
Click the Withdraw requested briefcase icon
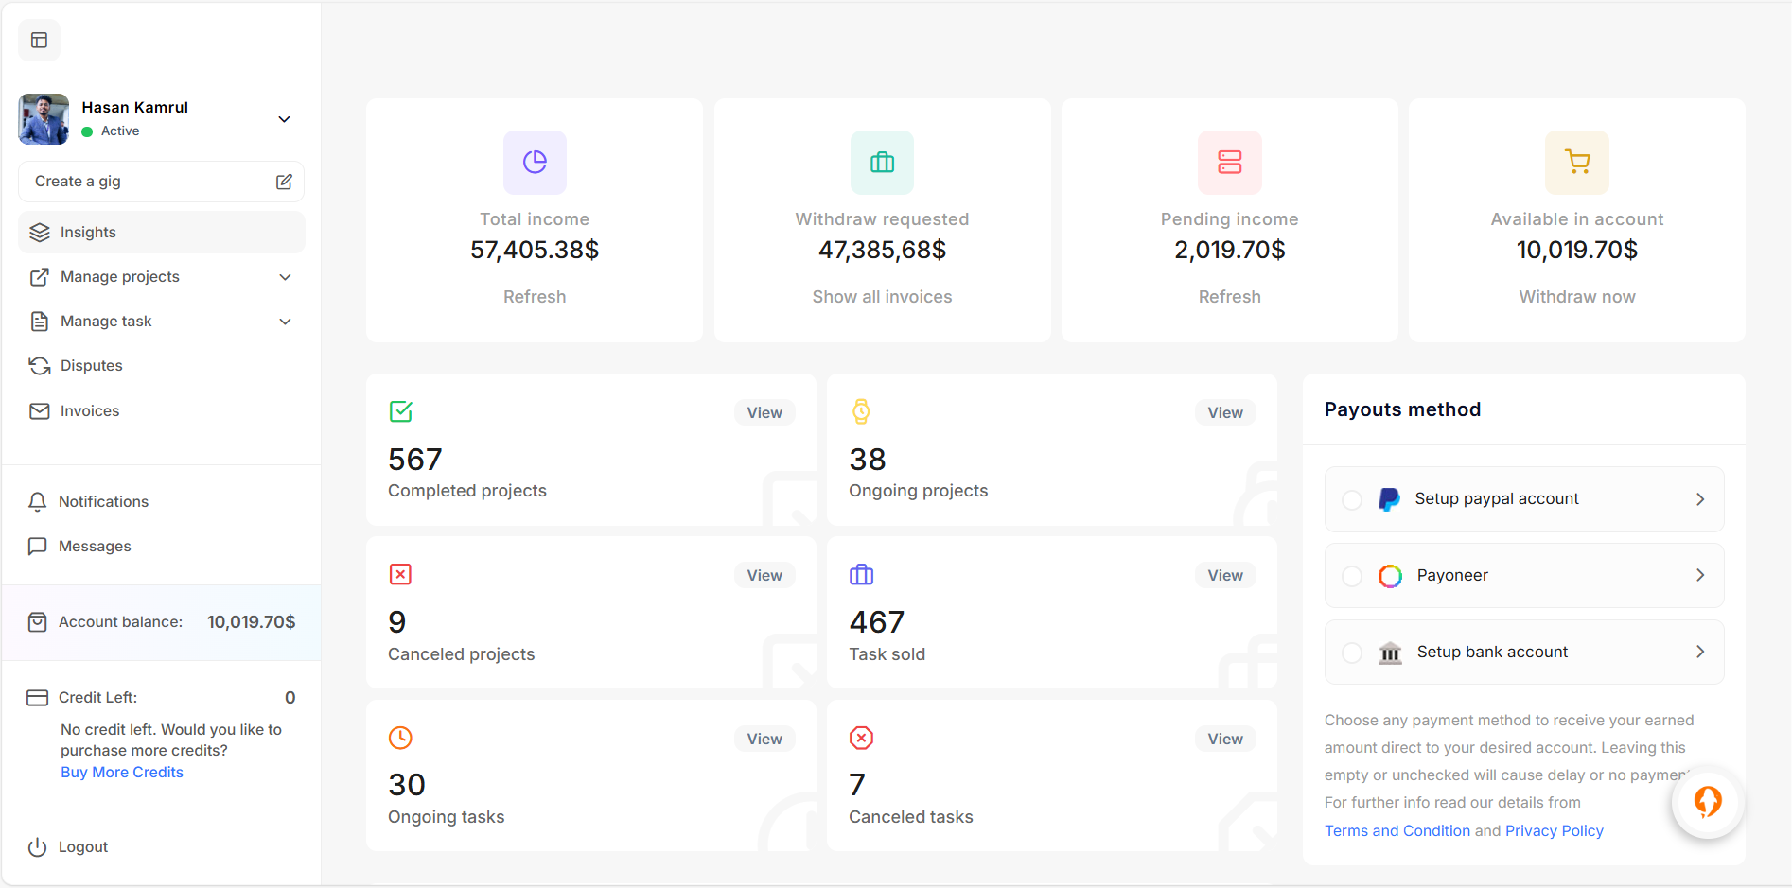tap(882, 163)
